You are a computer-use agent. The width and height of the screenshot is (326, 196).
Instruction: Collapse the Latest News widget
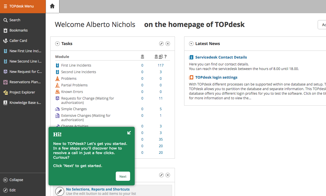pyautogui.click(x=191, y=44)
